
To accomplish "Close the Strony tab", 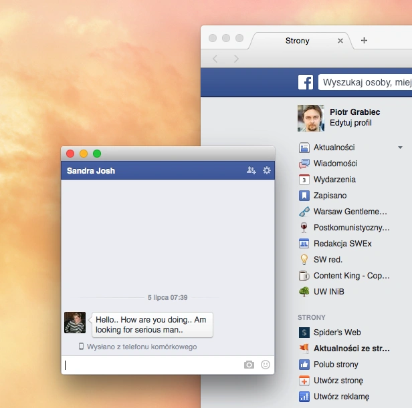I will click(340, 41).
